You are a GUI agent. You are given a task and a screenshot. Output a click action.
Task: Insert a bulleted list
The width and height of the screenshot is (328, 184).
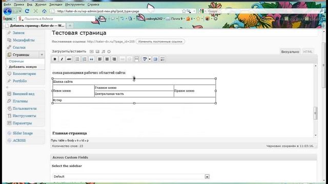click(77, 59)
